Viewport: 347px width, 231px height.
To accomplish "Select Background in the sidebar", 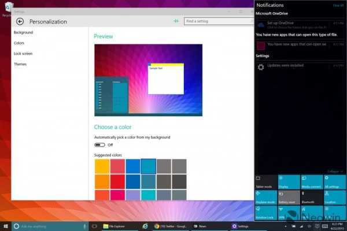I will click(23, 32).
